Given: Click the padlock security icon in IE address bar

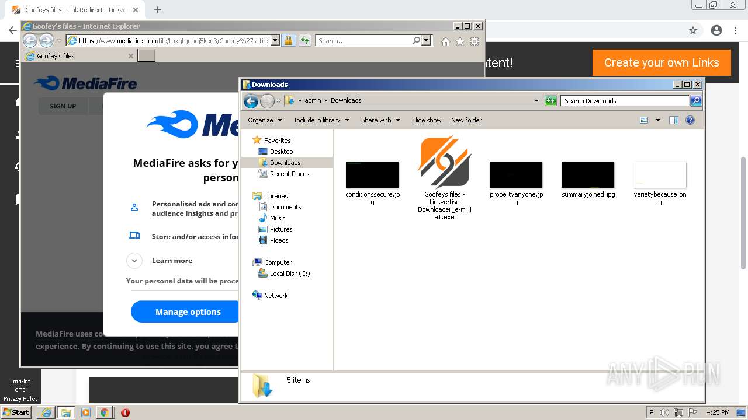Looking at the screenshot, I should (288, 41).
